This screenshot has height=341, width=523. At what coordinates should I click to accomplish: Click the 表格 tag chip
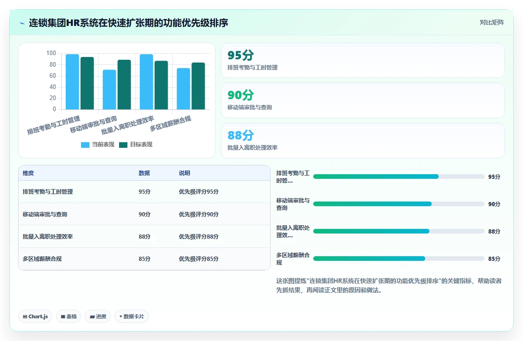pos(69,316)
